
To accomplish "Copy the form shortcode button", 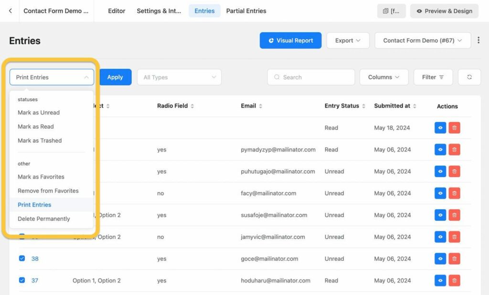I will click(392, 11).
